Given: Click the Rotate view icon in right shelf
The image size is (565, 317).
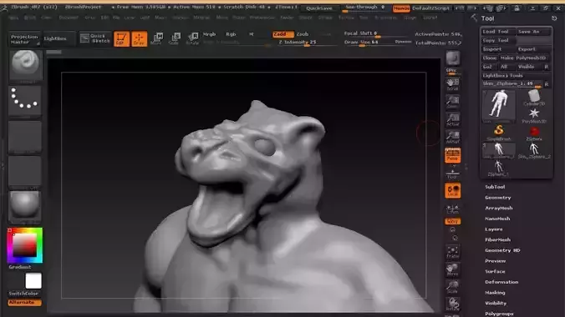Looking at the screenshot, I should click(x=452, y=304).
